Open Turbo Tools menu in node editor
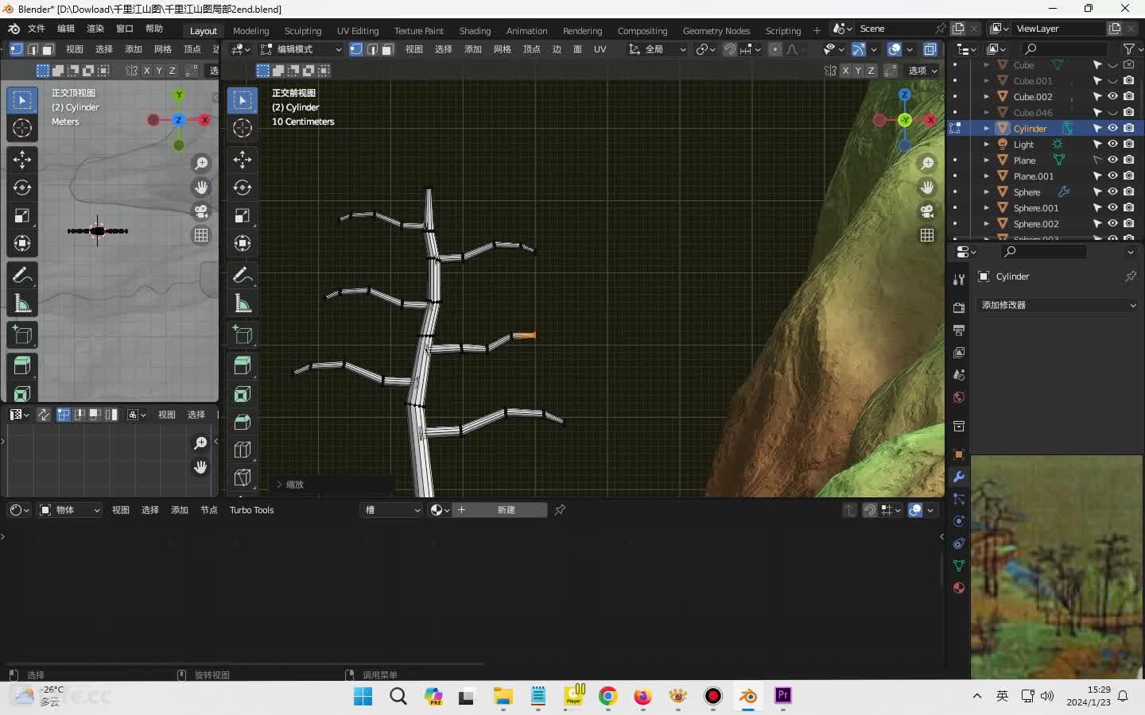 coord(251,510)
